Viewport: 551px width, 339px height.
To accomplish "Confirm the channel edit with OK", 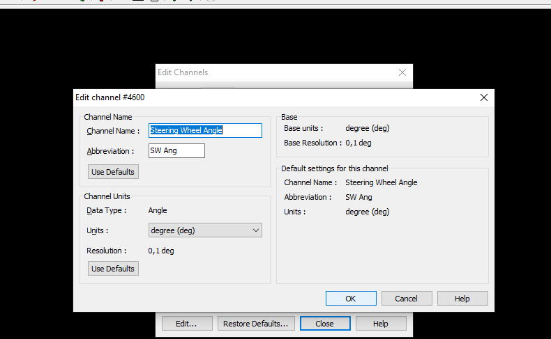I will pos(351,298).
